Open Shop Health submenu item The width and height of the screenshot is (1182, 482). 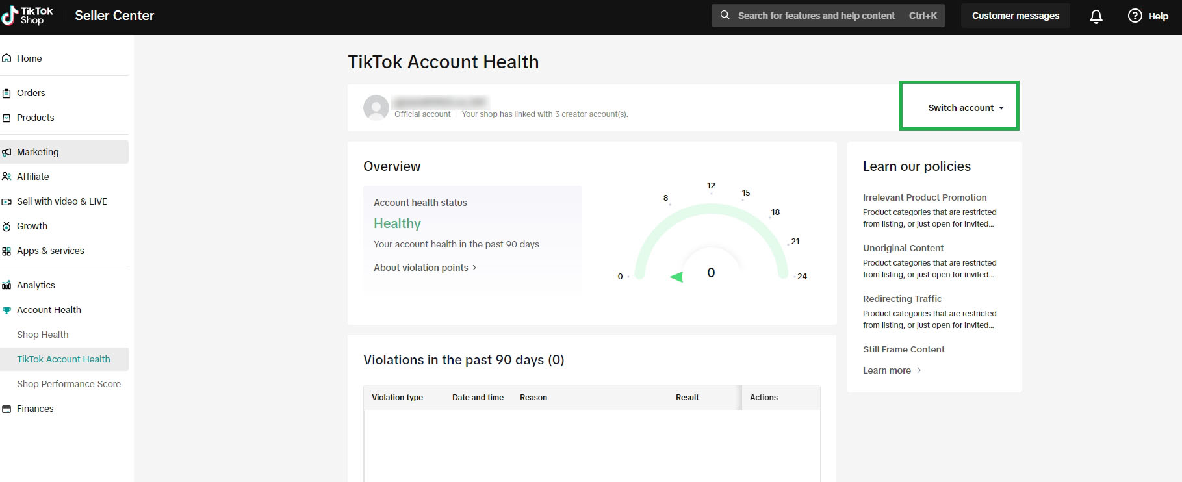[x=43, y=335]
